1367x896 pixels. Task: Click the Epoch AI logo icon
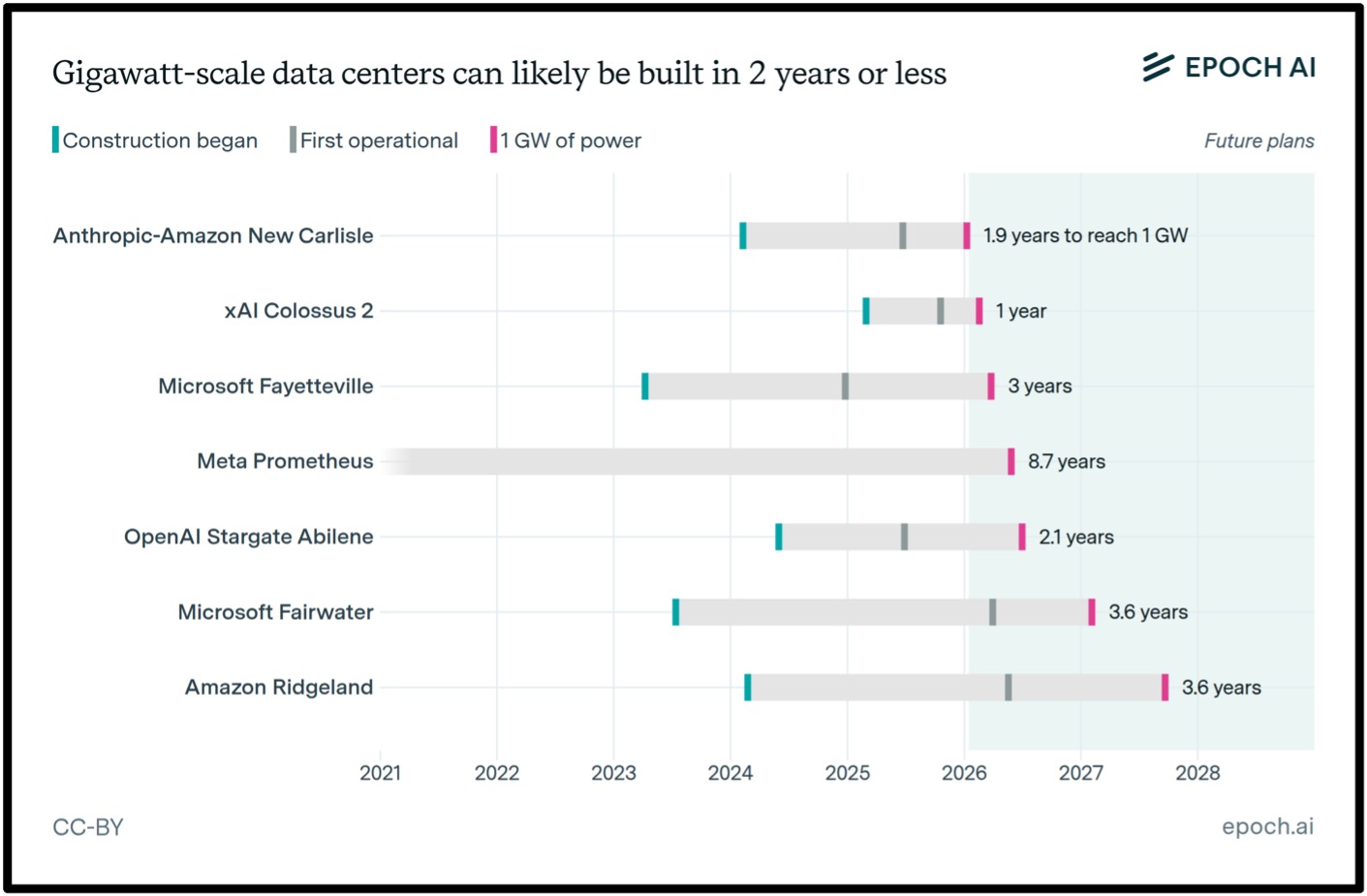point(1157,67)
